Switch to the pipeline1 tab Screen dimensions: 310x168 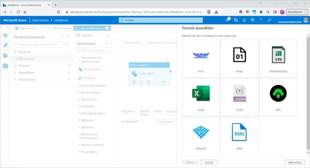pyautogui.click(x=87, y=35)
